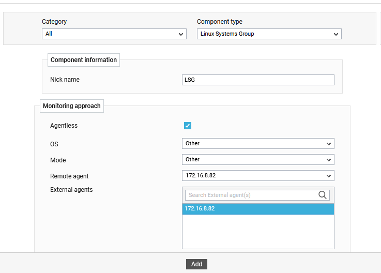Screen dimensions: 381x273
Task: Click the Search External agent(s) field
Action: pos(257,195)
